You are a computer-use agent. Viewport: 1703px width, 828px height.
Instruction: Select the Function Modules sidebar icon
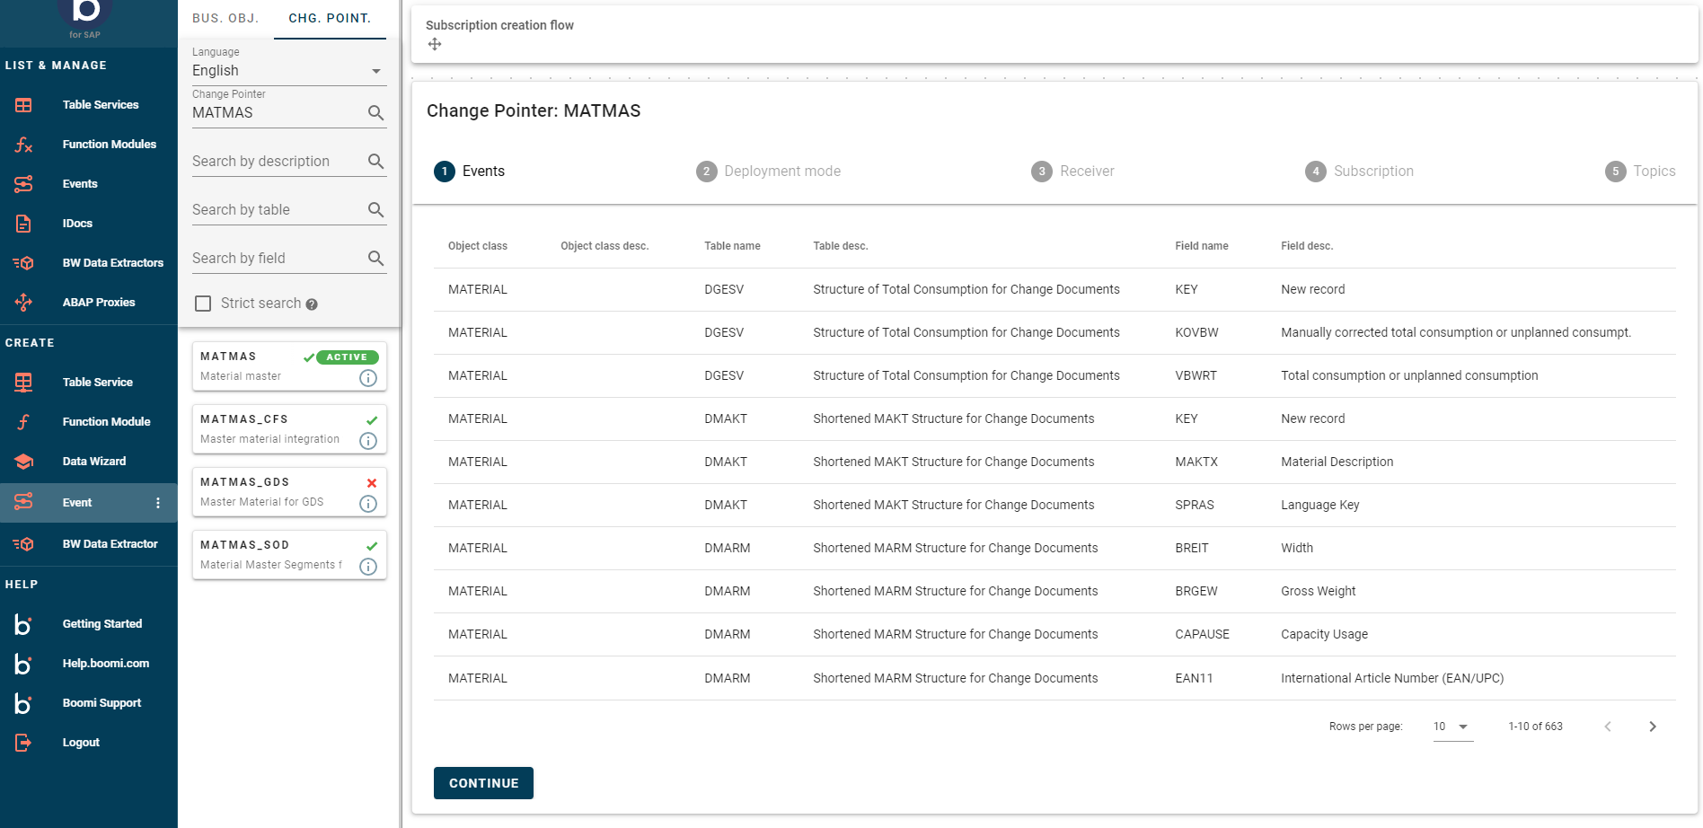pyautogui.click(x=22, y=144)
